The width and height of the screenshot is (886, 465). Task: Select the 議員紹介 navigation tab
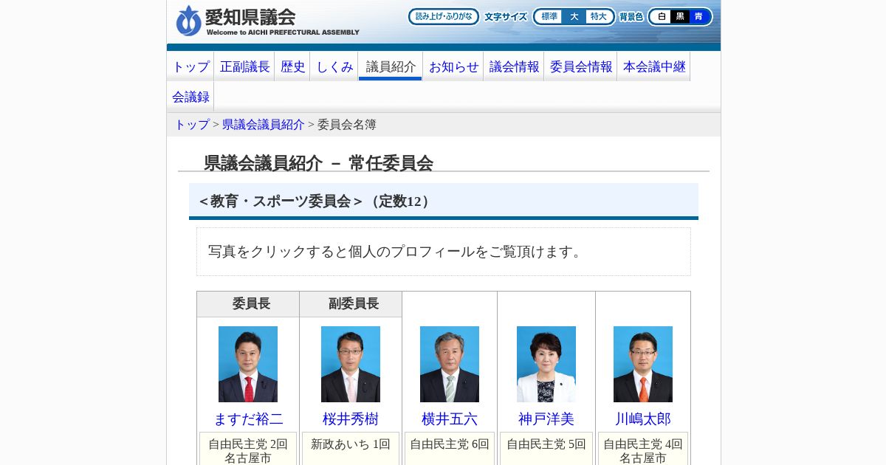pos(391,66)
